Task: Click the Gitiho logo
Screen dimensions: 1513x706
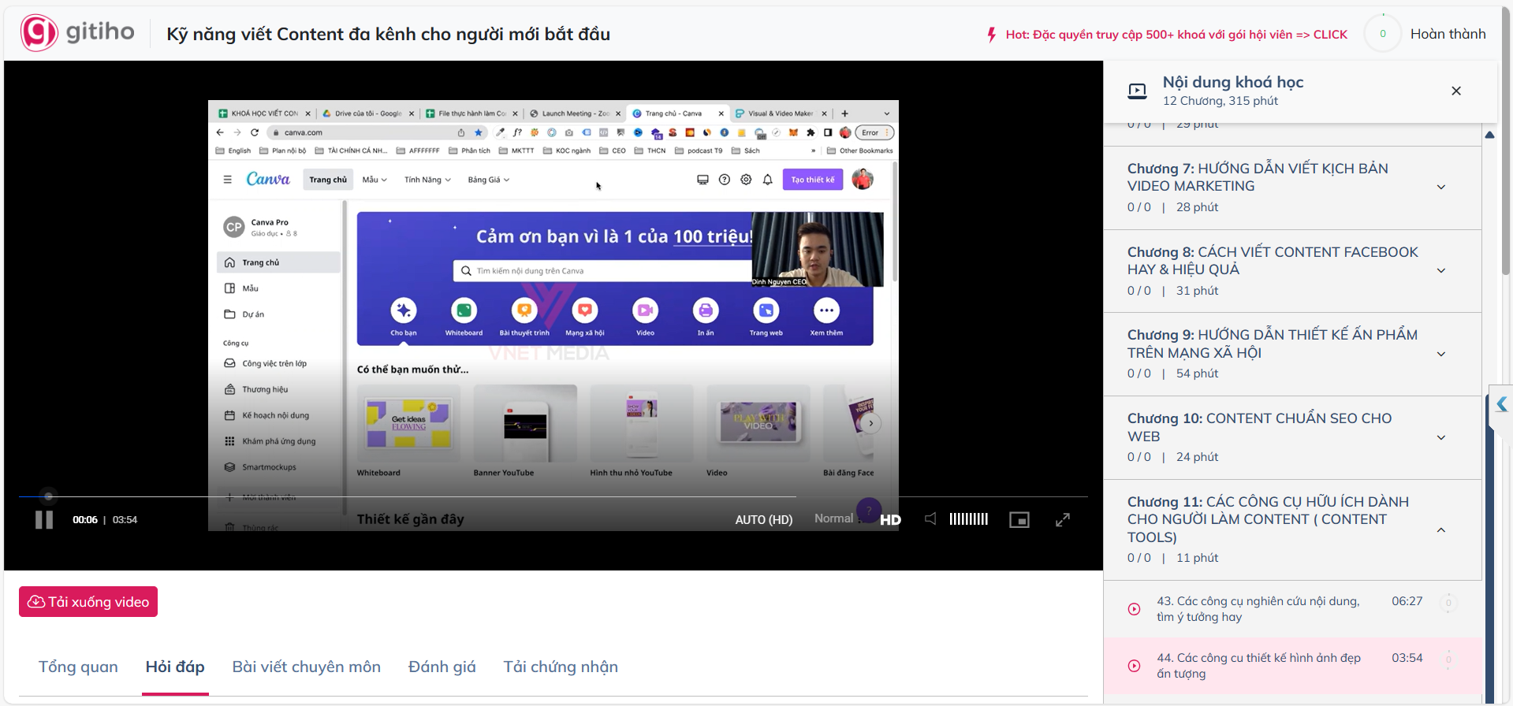Action: coord(78,33)
